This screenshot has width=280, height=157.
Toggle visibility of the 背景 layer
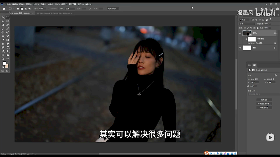[240, 48]
